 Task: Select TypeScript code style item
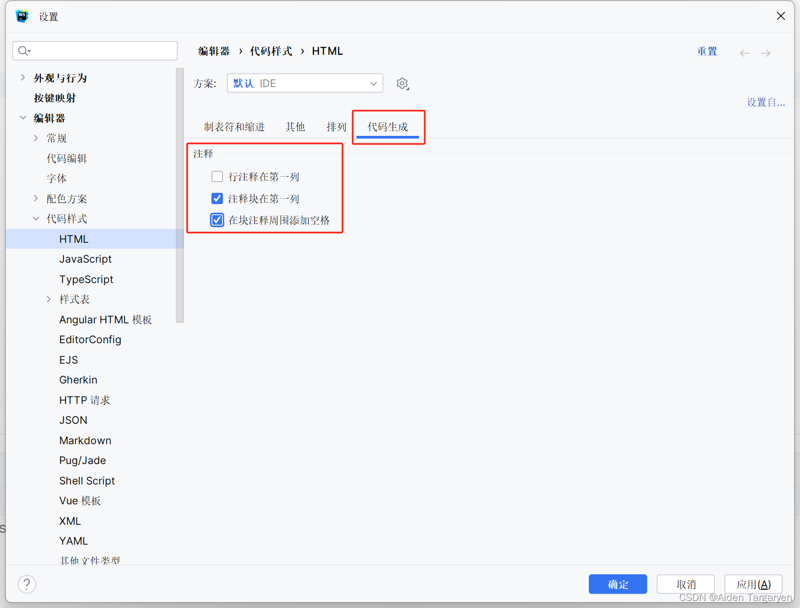[86, 279]
